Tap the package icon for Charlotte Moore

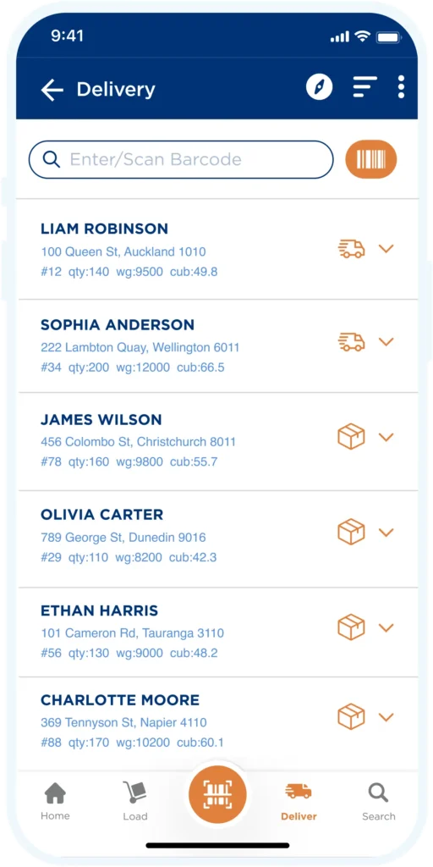click(x=351, y=716)
